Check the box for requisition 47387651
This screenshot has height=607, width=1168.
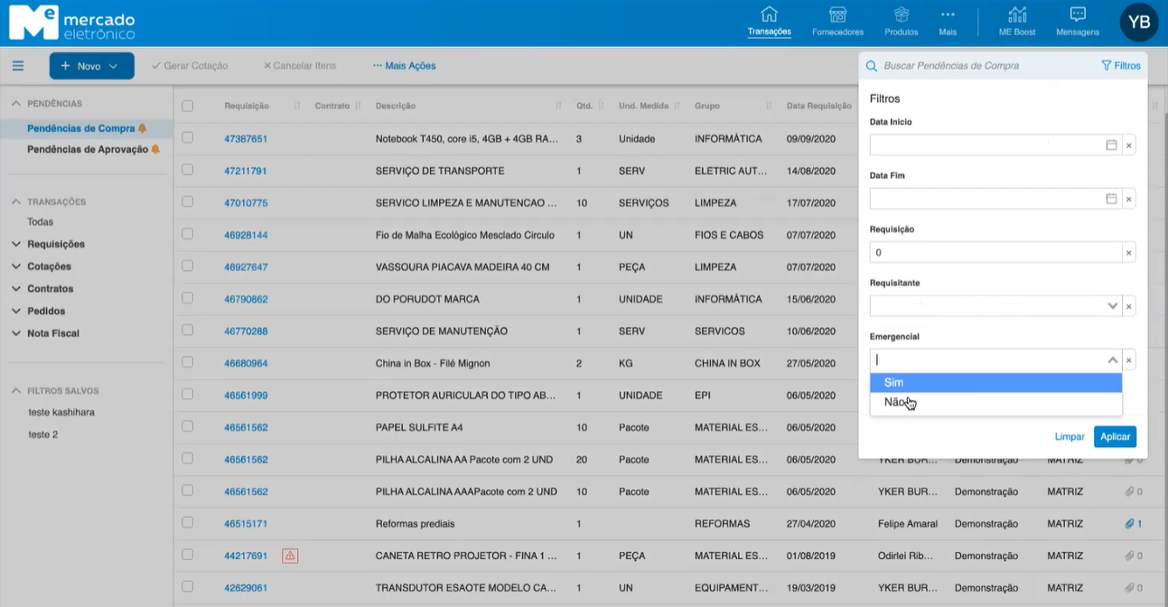[x=187, y=138]
